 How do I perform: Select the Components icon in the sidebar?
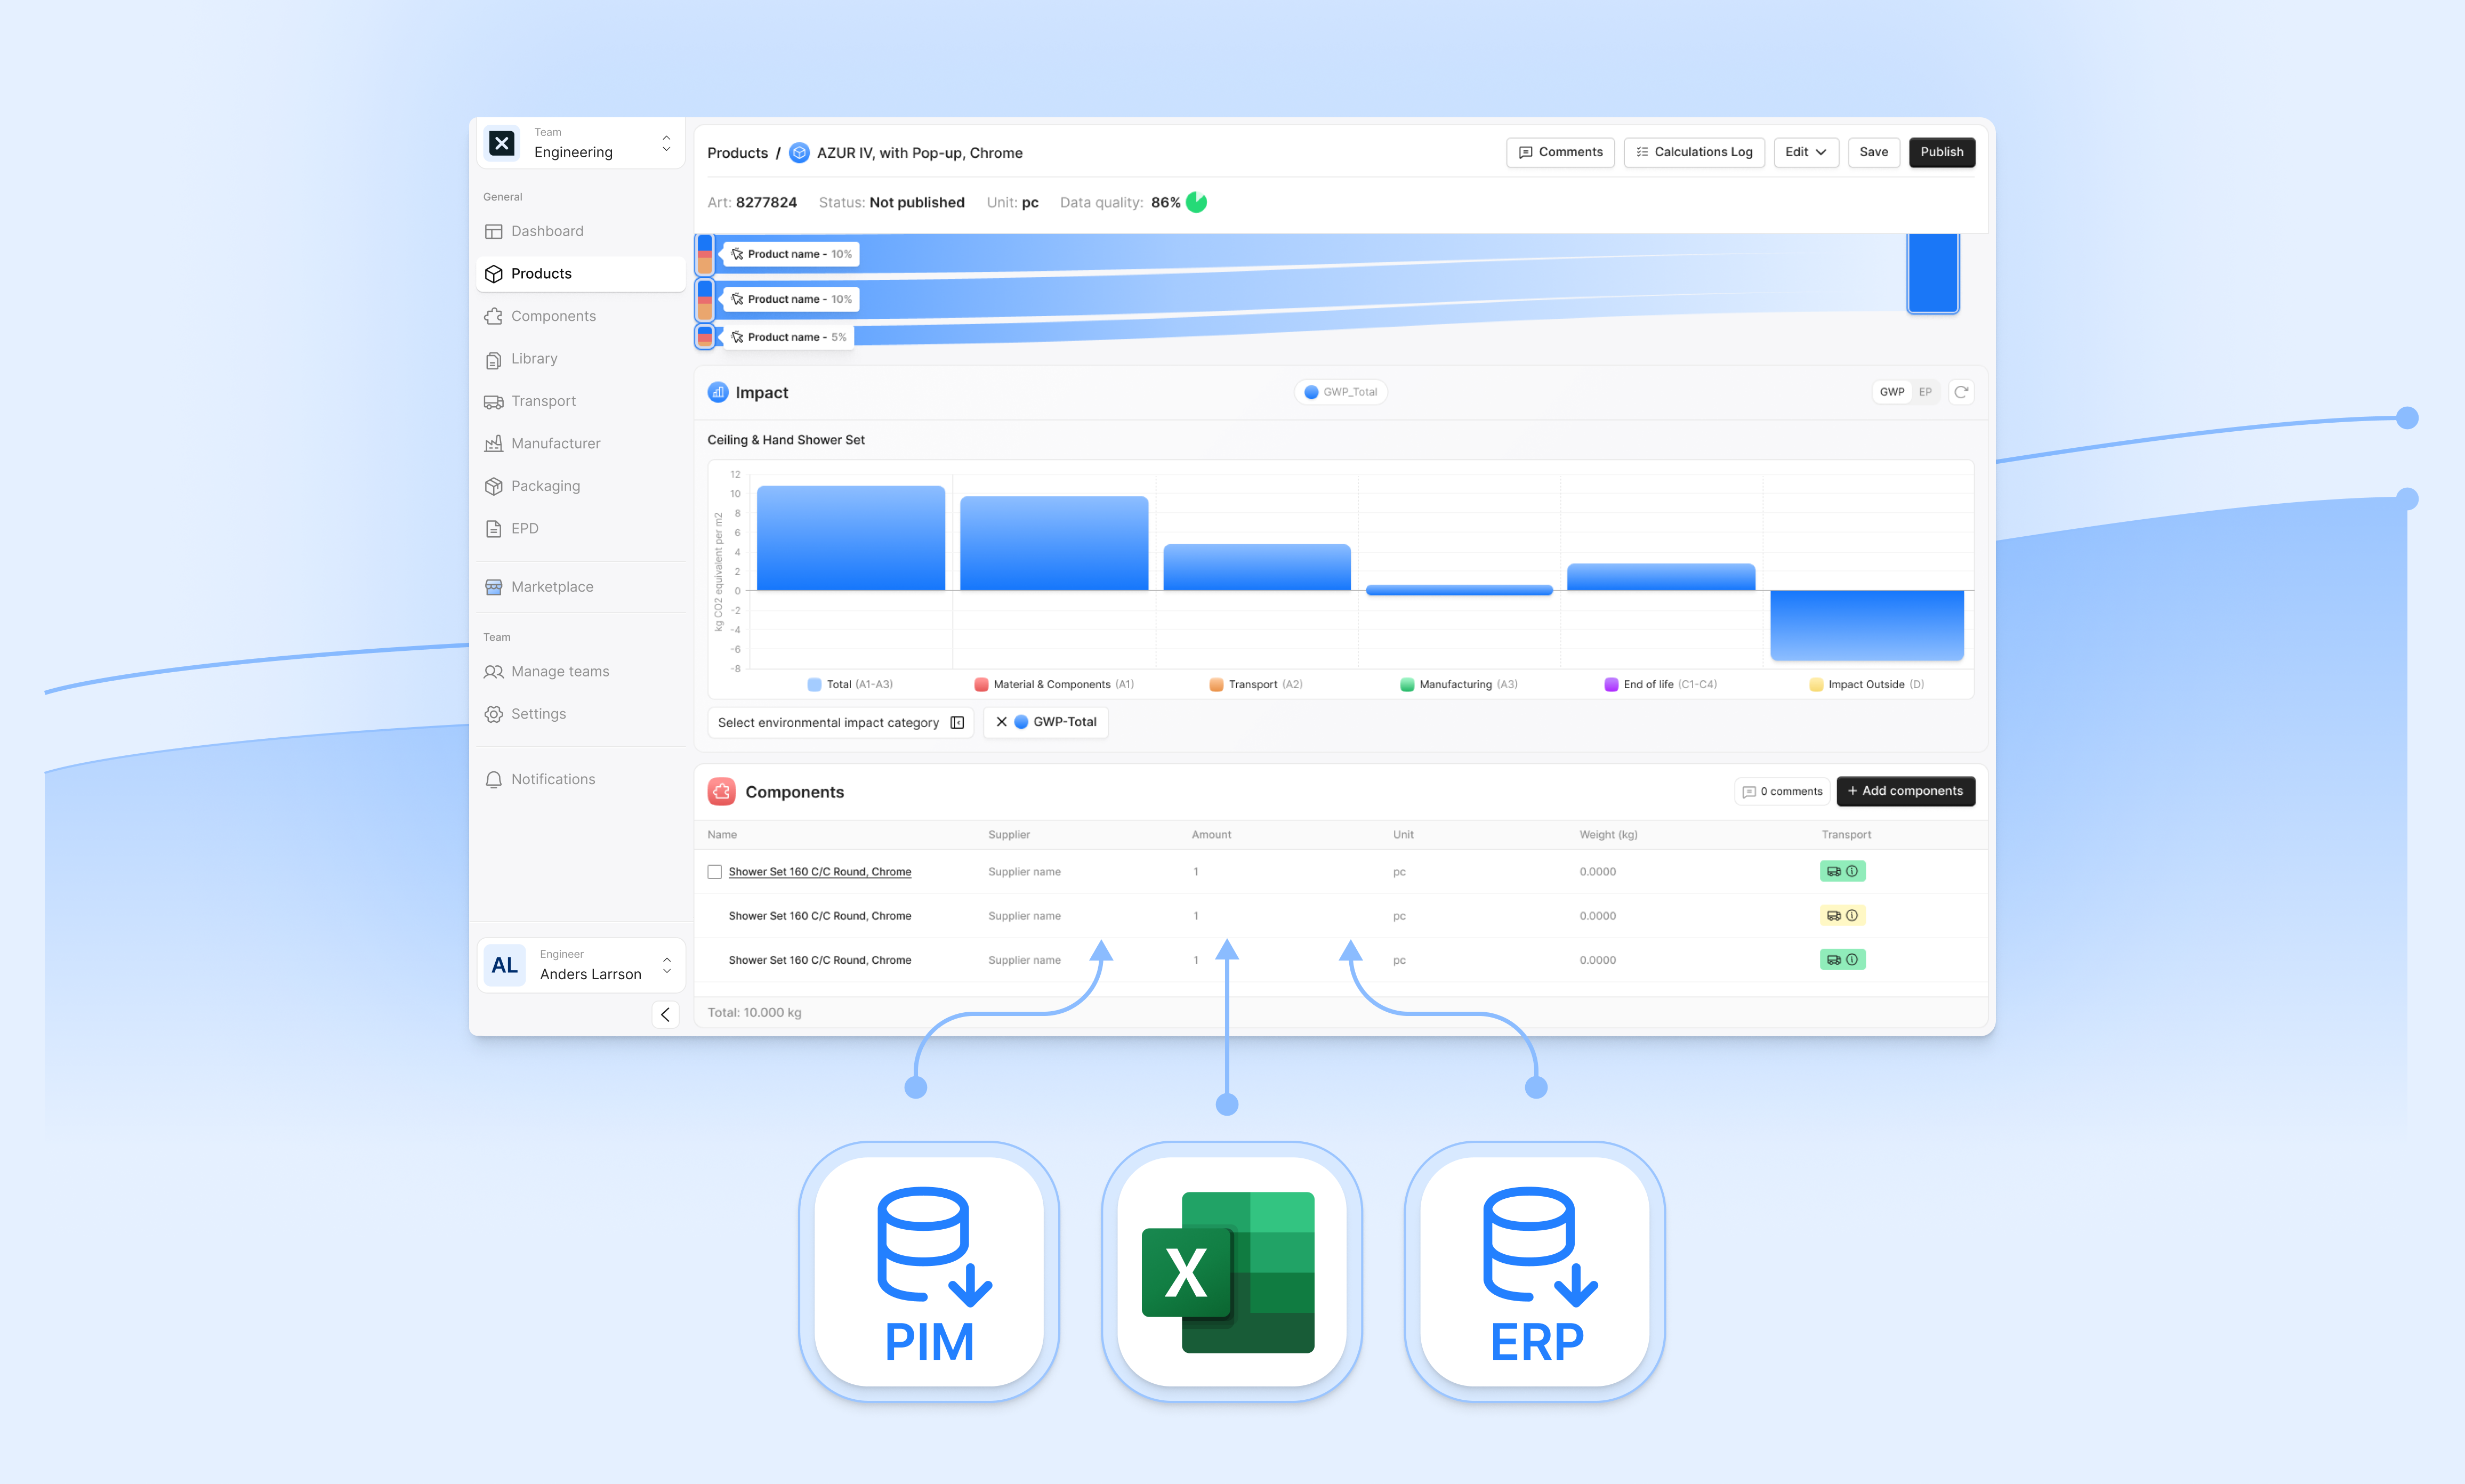[x=495, y=315]
